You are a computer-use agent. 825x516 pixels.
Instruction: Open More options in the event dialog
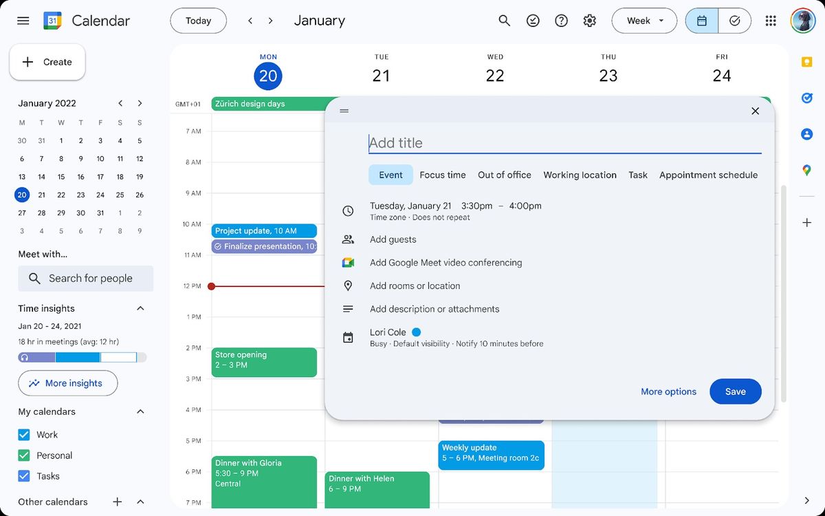click(668, 391)
